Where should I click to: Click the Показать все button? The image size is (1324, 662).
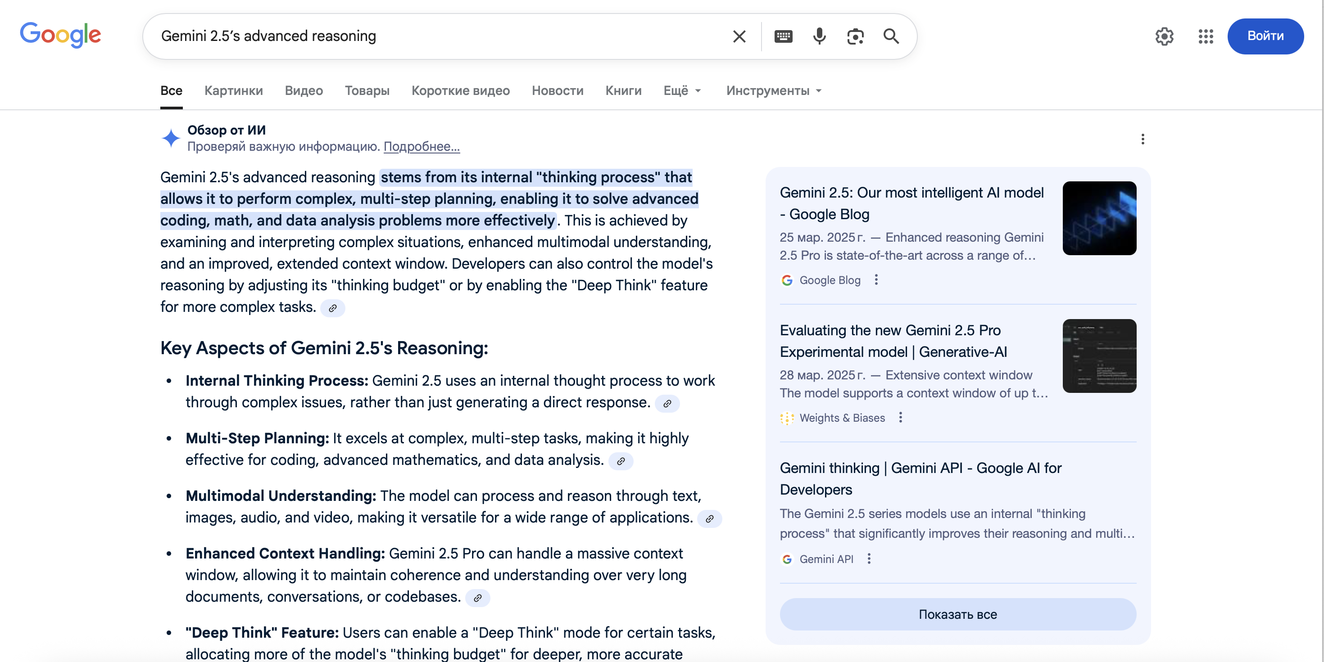click(957, 614)
